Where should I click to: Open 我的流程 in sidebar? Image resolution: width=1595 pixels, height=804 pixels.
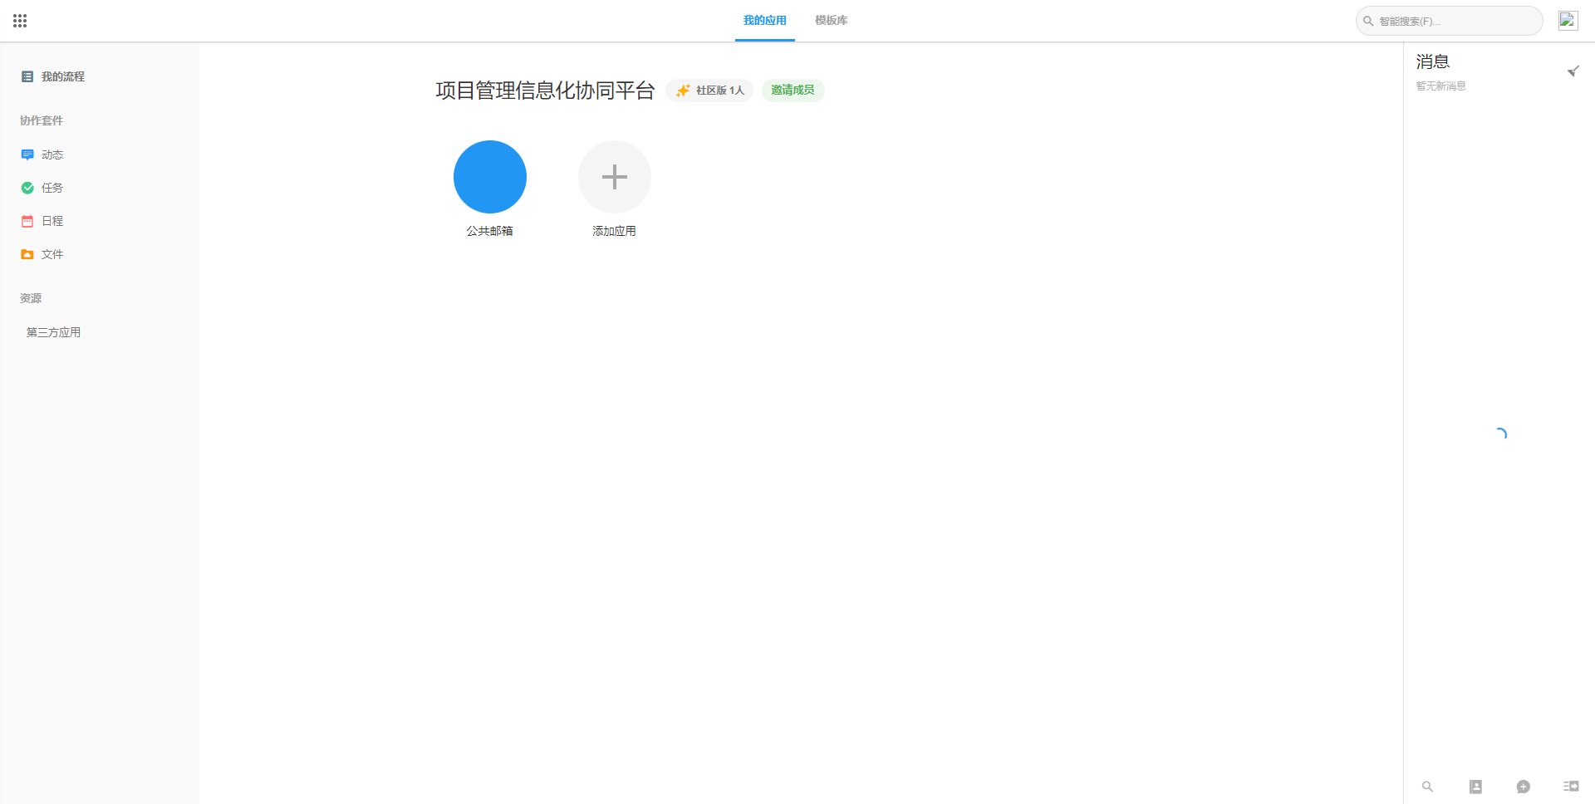(100, 76)
